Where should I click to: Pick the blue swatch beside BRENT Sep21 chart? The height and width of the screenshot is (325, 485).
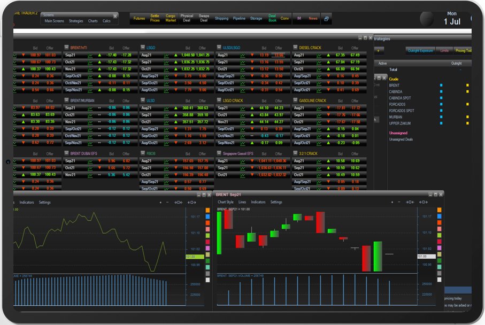coord(439,216)
